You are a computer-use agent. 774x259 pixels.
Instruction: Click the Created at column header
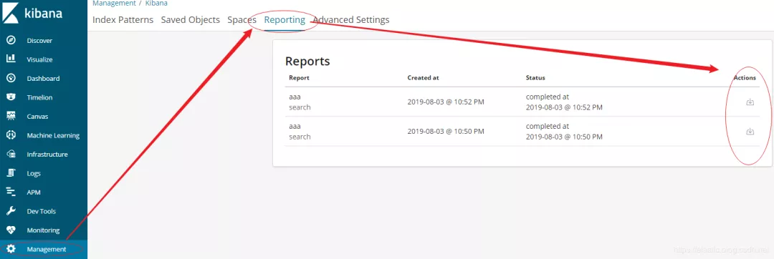[x=423, y=78]
